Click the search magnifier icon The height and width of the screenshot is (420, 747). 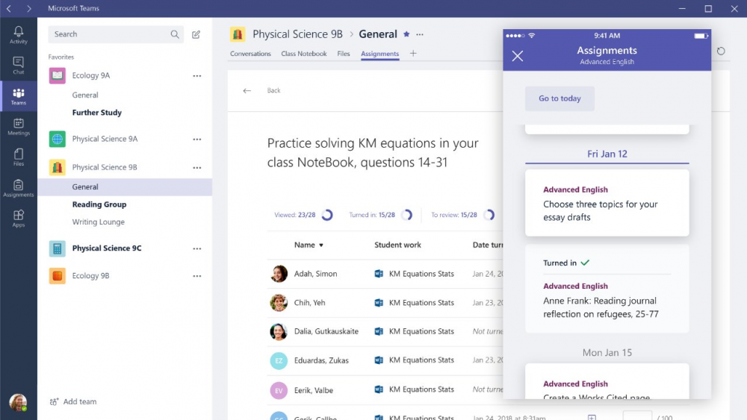pyautogui.click(x=175, y=34)
